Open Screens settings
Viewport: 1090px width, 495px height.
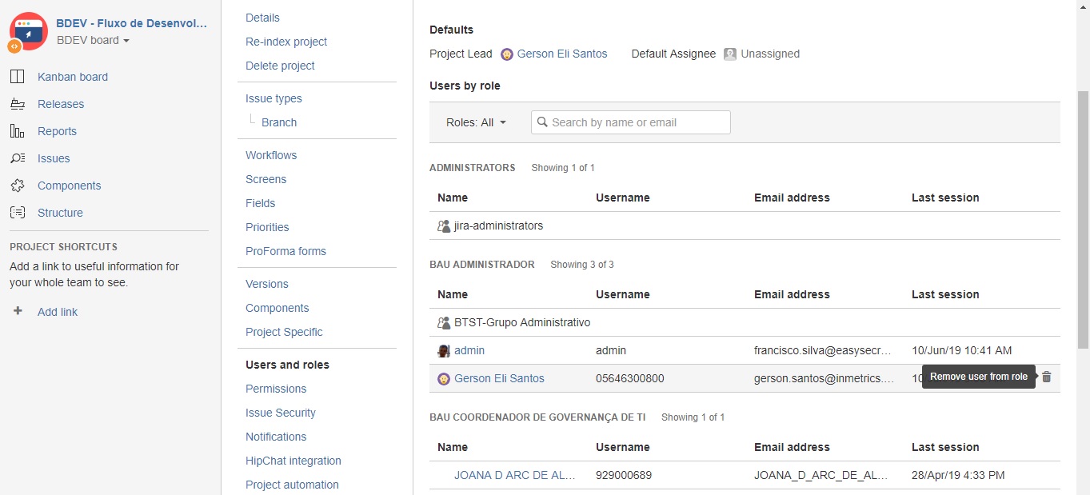coord(266,179)
